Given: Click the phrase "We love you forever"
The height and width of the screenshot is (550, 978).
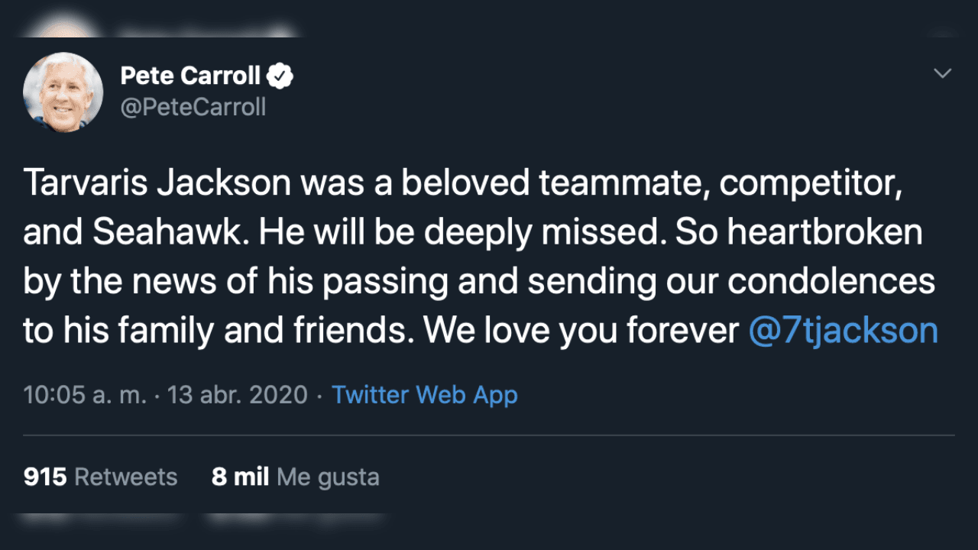Looking at the screenshot, I should (581, 330).
